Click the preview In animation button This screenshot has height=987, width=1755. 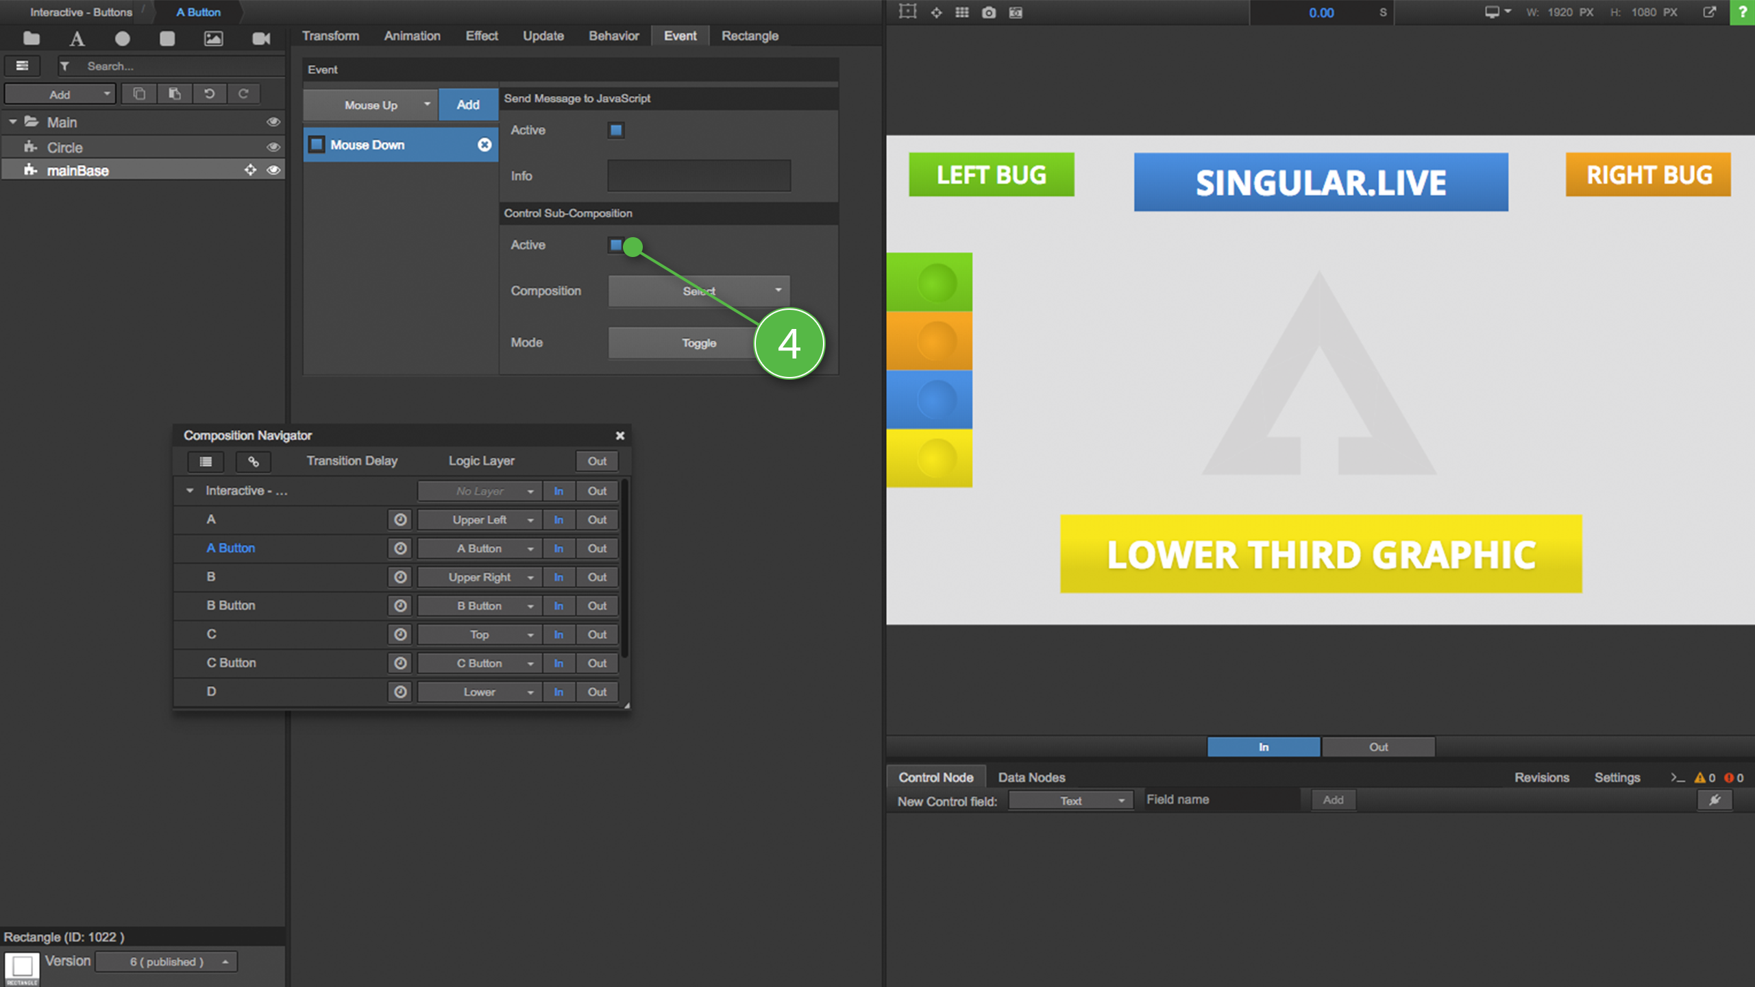1264,747
